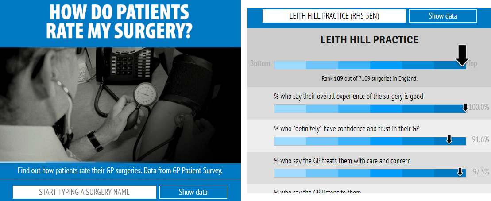This screenshot has height=201, width=491.
Task: Click the GP Patient Survey caption text
Action: [120, 171]
